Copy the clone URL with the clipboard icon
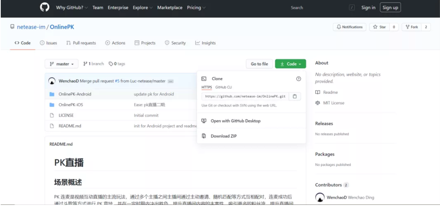 click(x=295, y=96)
